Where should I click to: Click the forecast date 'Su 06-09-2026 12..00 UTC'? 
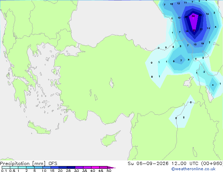[x=163, y=164]
